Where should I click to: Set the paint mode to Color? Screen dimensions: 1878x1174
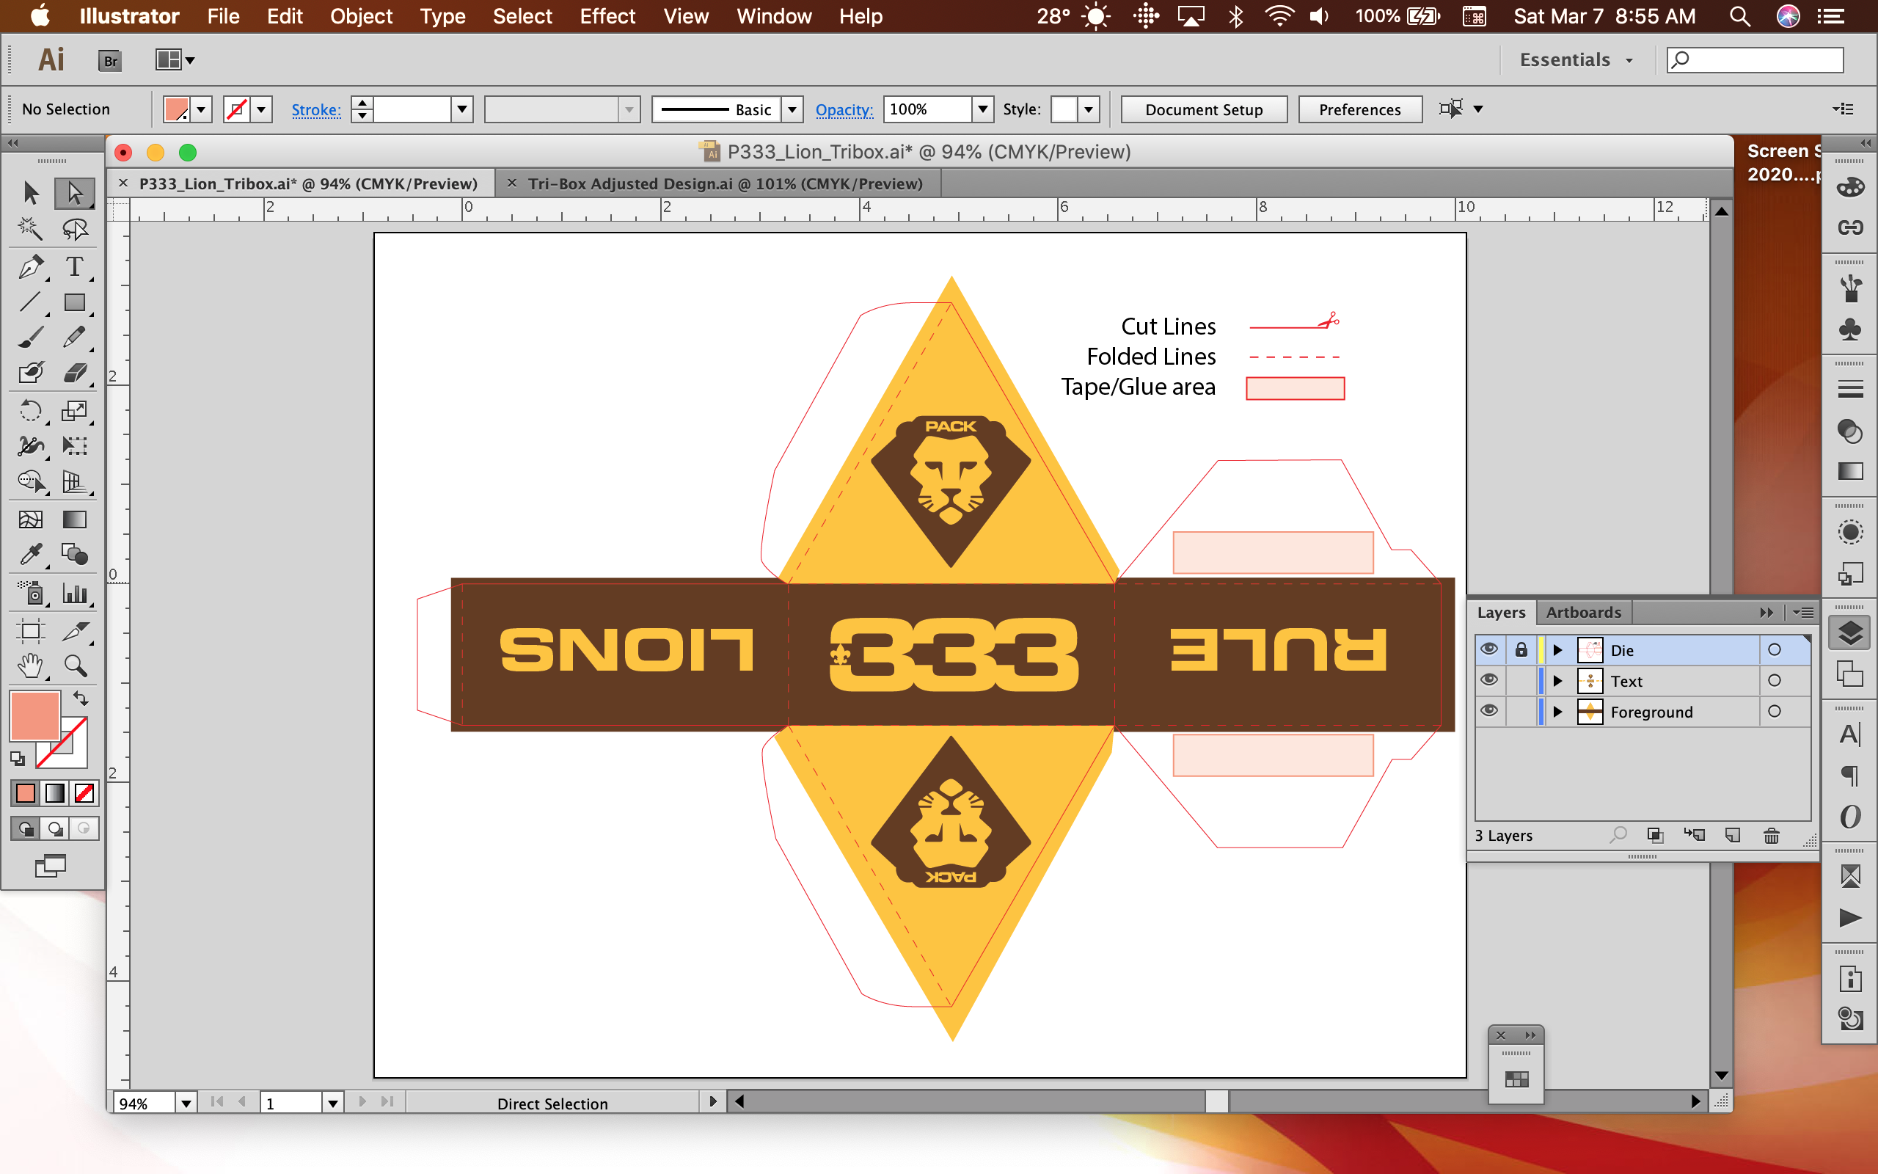pos(26,792)
